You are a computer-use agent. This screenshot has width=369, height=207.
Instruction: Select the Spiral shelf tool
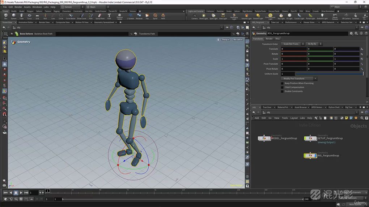[155, 16]
